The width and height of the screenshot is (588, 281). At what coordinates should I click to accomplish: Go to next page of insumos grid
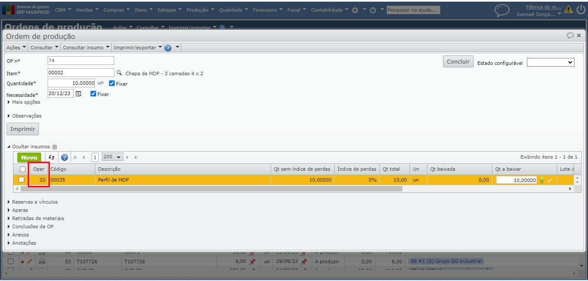coord(127,157)
